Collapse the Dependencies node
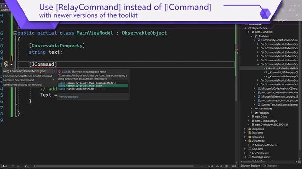302x169 pixels. click(245, 28)
